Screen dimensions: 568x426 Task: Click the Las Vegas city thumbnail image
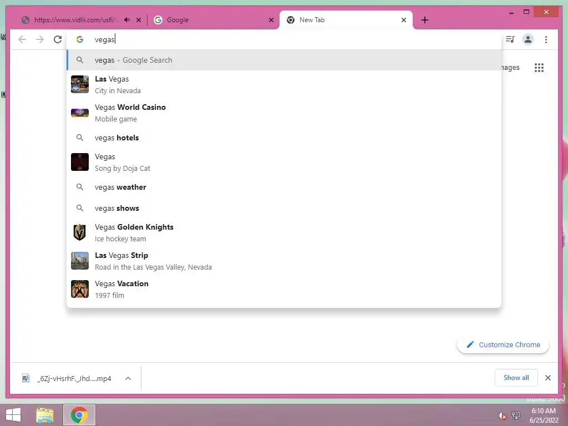click(80, 84)
